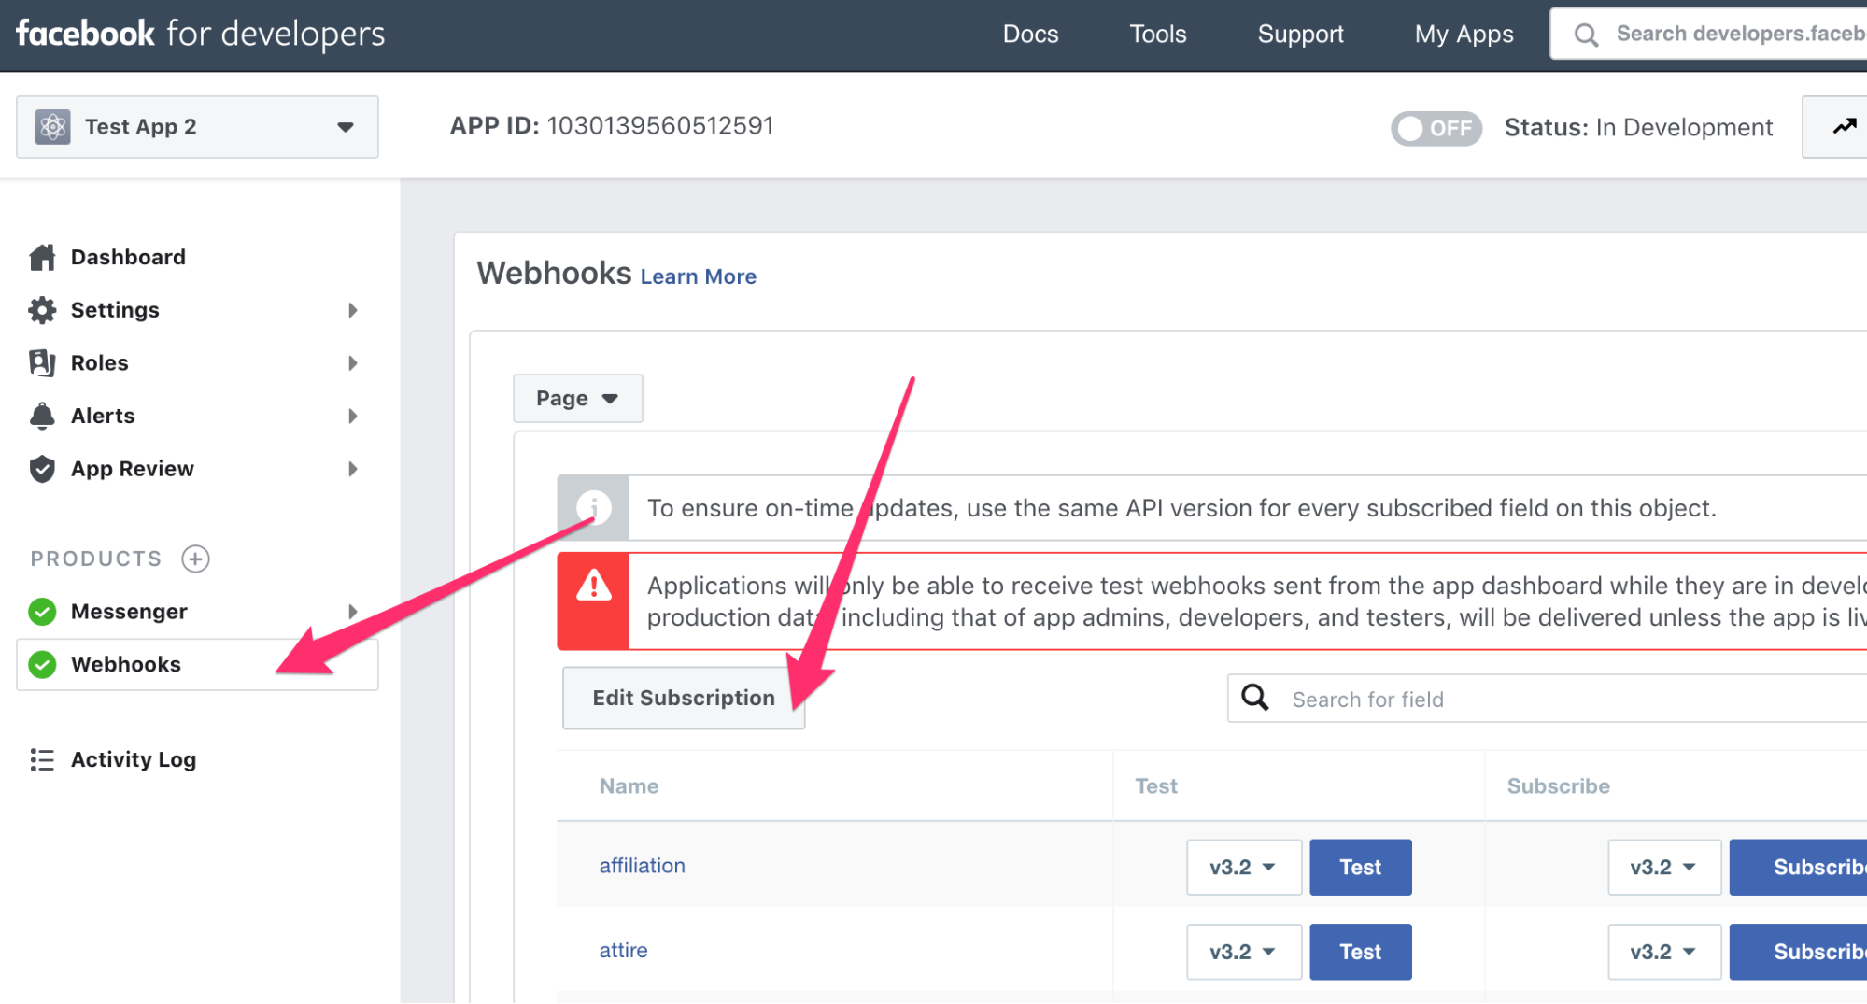Add a product with the plus icon
1867x1004 pixels.
pyautogui.click(x=195, y=559)
